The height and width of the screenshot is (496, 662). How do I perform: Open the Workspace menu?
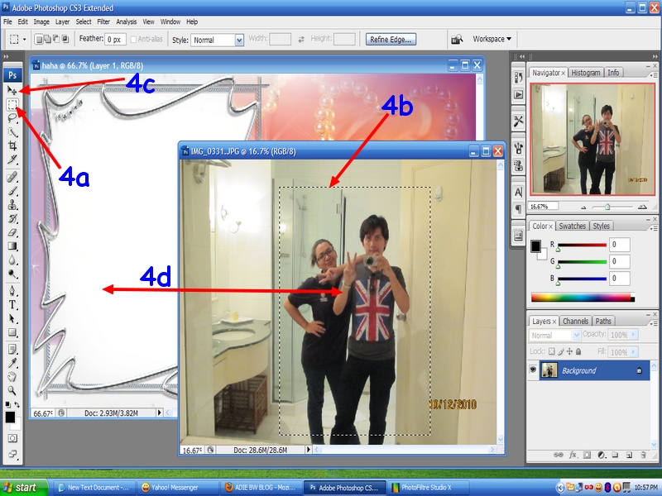click(492, 39)
